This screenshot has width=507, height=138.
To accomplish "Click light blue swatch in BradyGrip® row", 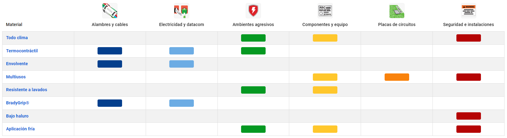I will (182, 103).
